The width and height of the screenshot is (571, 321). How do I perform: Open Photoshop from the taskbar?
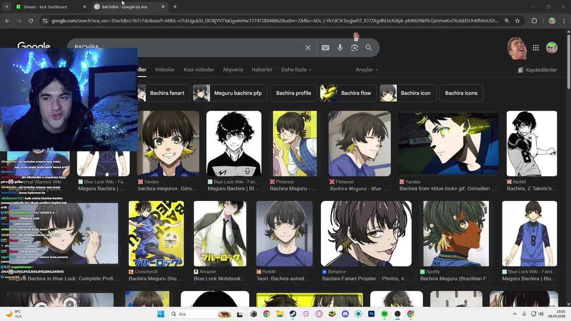[x=371, y=314]
